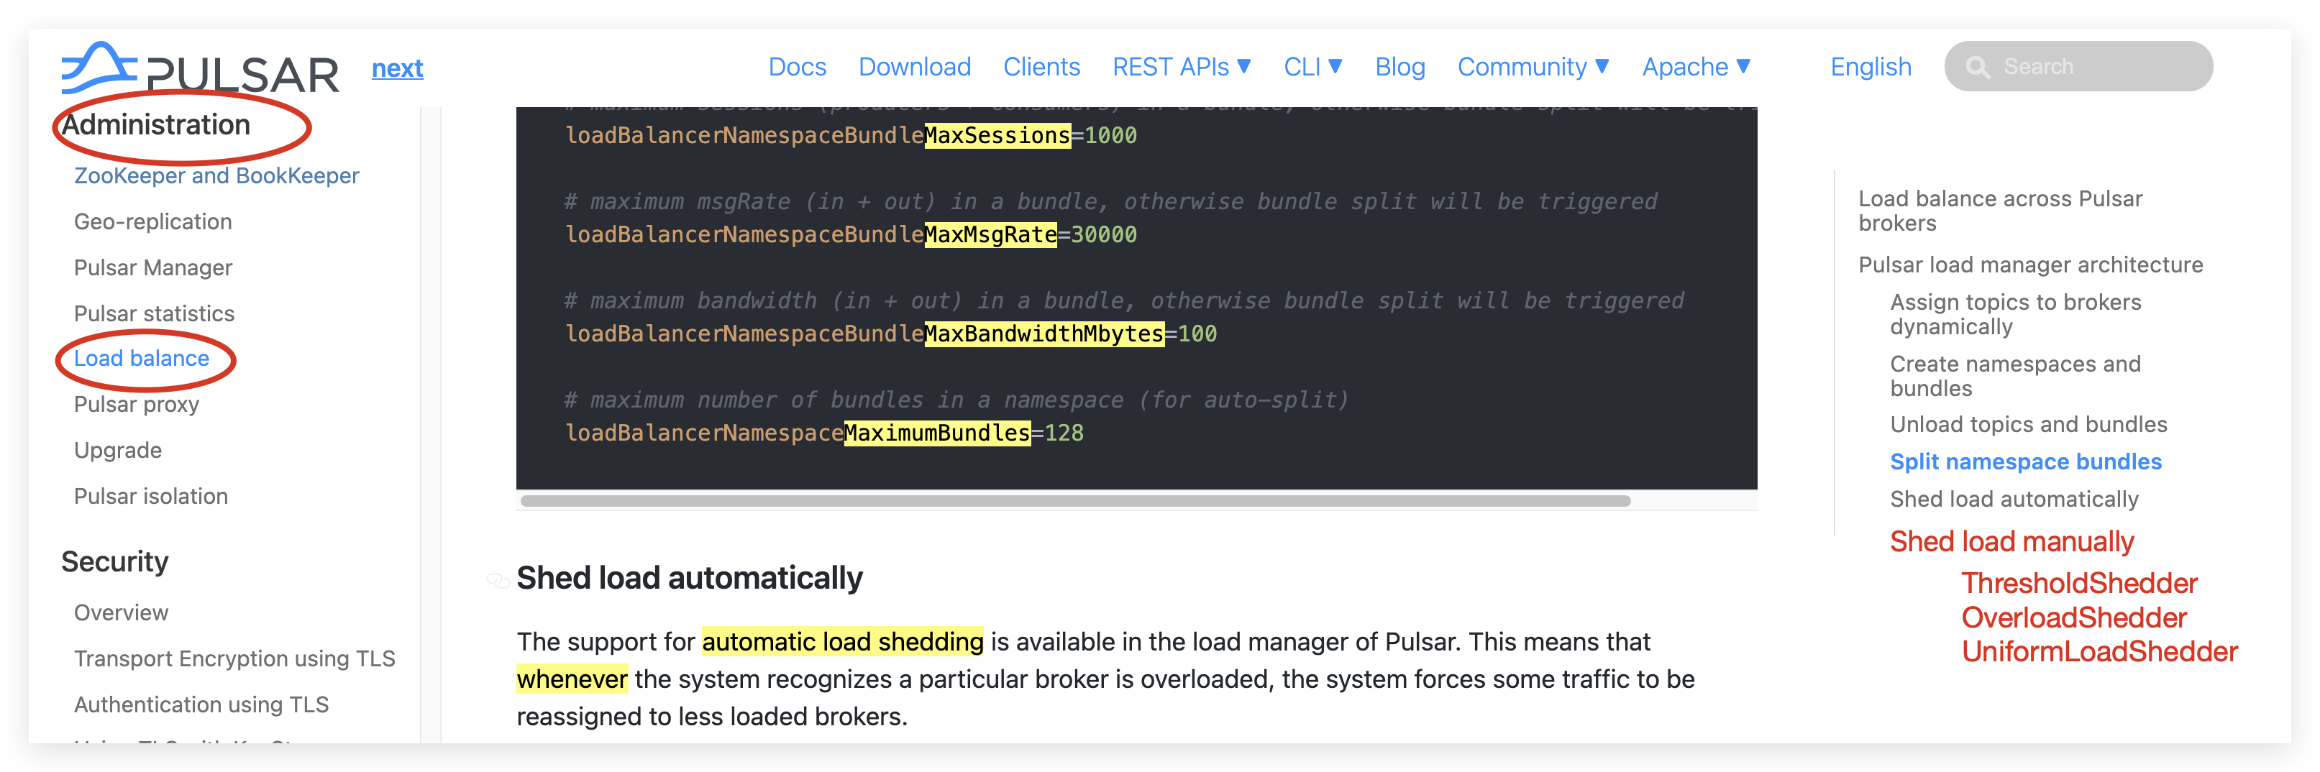This screenshot has width=2320, height=772.
Task: Click the maximum msgRate comment line
Action: [x=1110, y=201]
